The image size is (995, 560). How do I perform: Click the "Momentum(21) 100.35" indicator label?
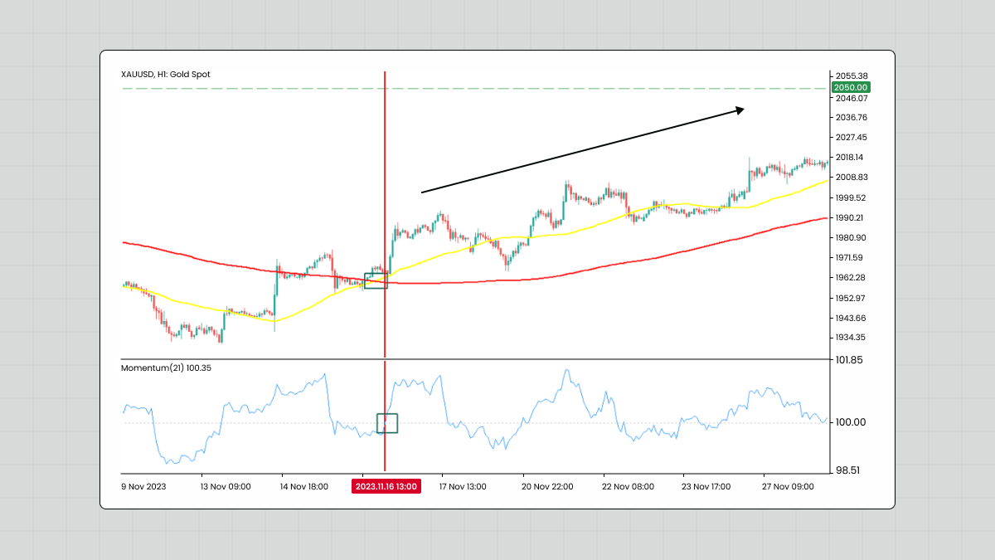pos(166,368)
